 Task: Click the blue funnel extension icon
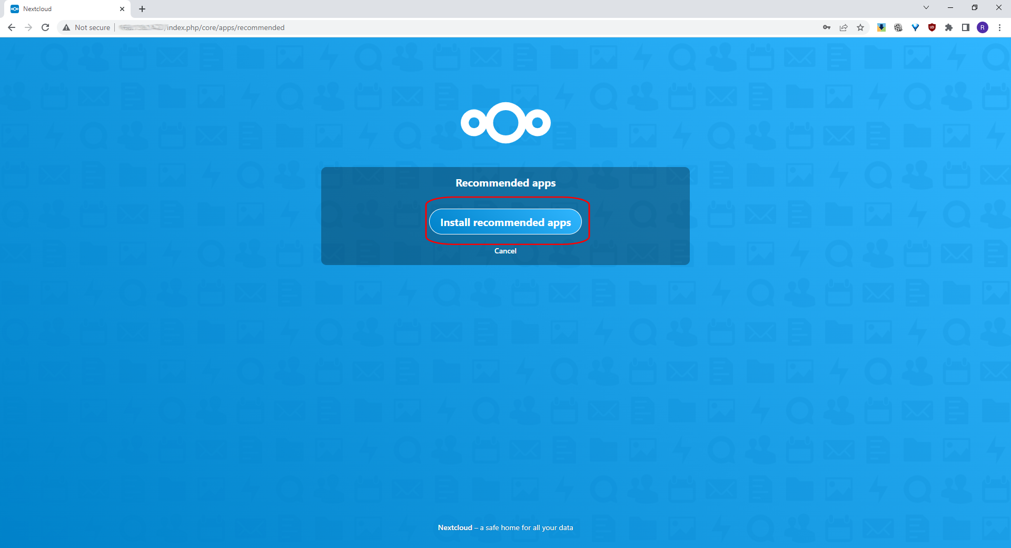coord(916,27)
